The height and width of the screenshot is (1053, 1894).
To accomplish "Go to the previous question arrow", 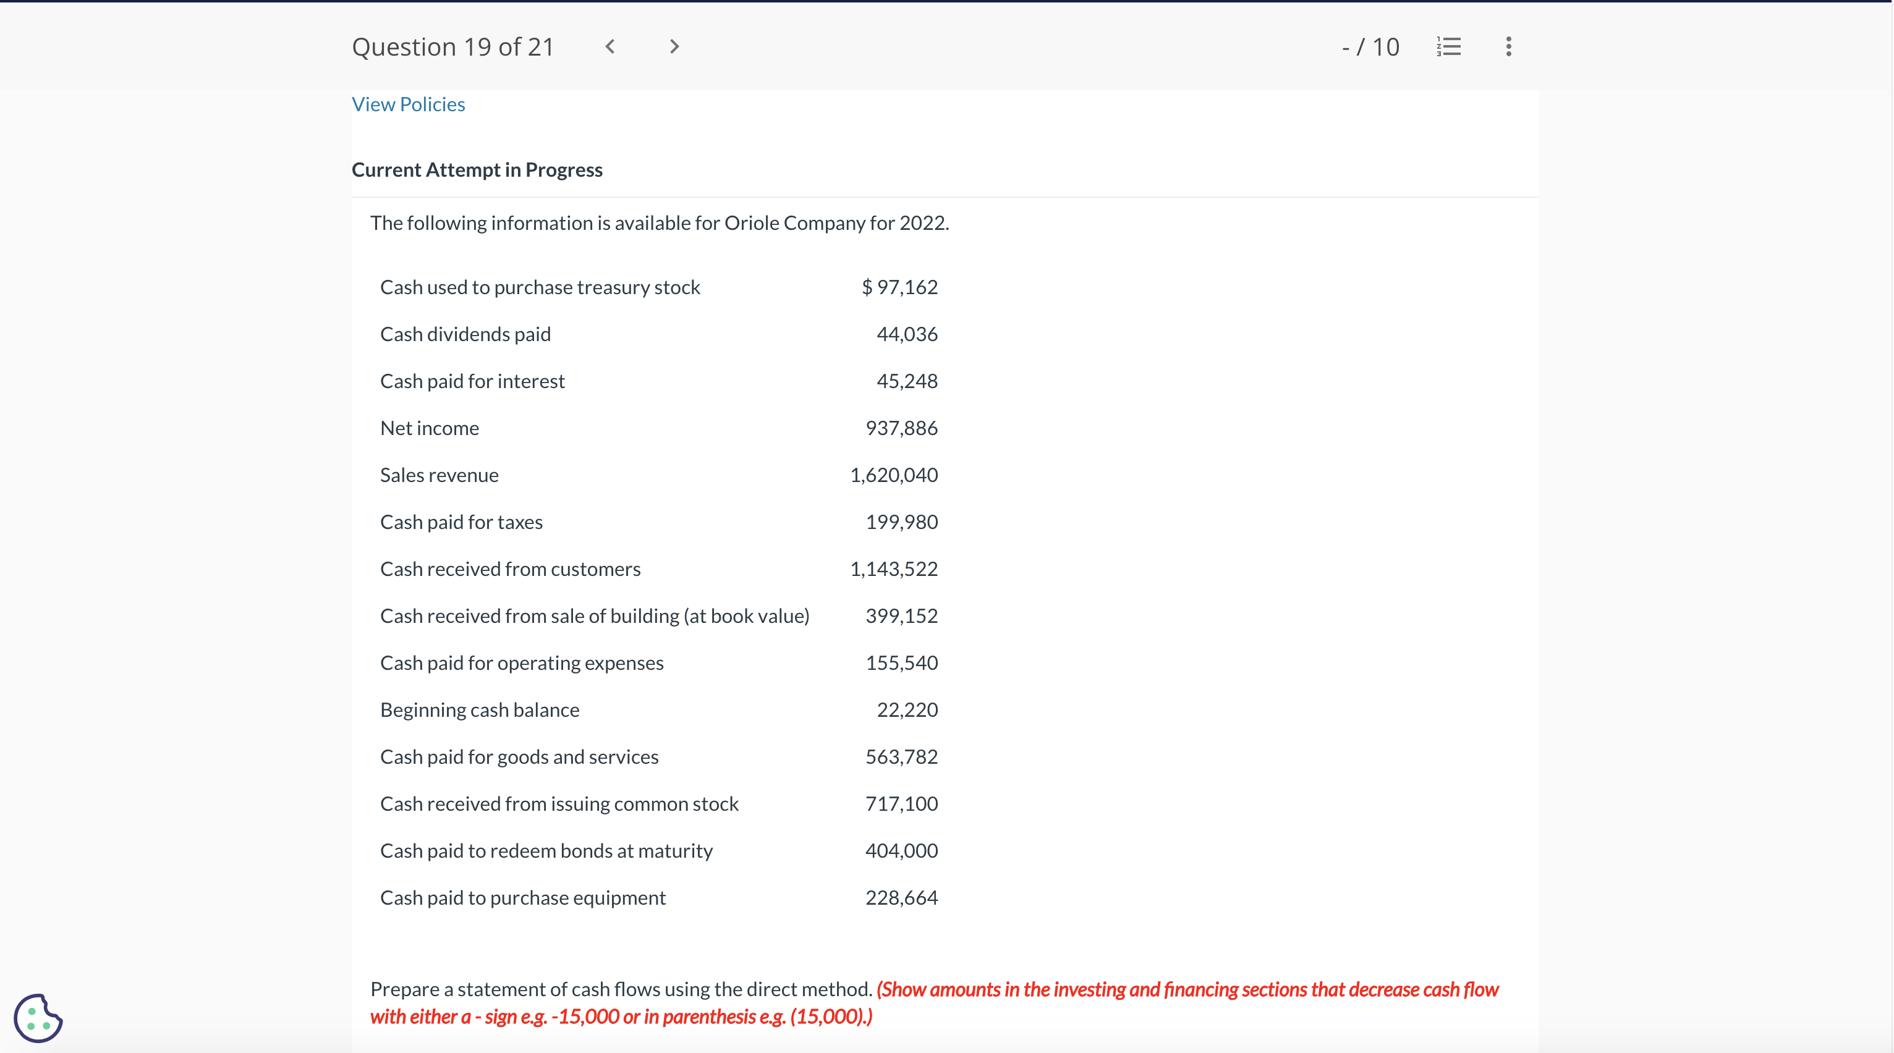I will click(x=609, y=47).
